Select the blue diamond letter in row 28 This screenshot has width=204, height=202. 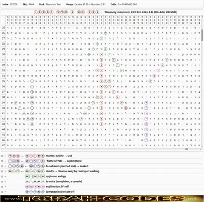(x=97, y=44)
